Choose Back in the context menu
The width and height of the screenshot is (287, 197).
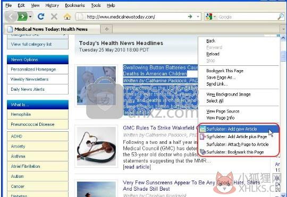210,41
